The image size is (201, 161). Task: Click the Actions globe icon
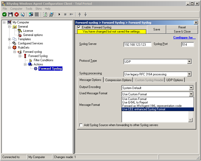pos(30,64)
